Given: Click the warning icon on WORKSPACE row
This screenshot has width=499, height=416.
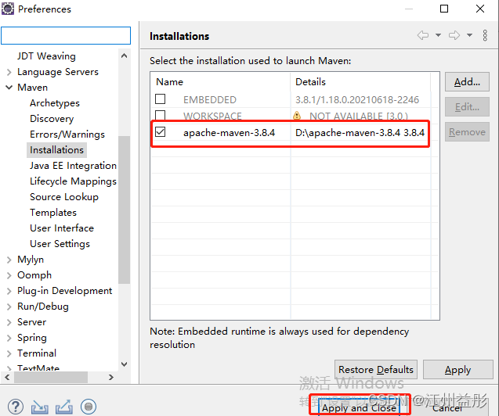Looking at the screenshot, I should point(297,115).
